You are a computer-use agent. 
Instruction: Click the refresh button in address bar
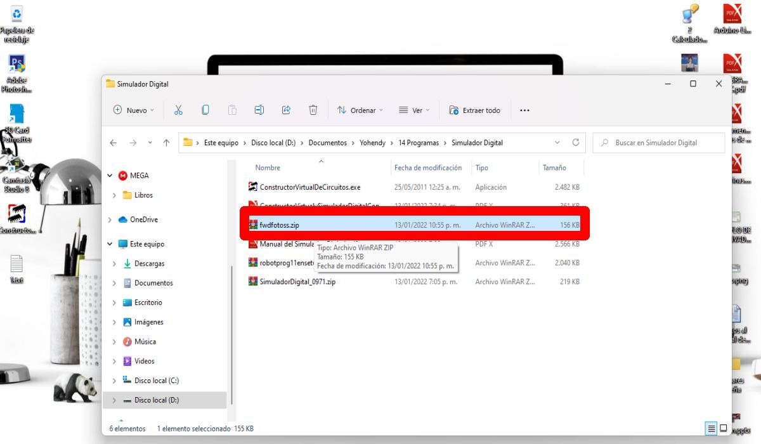click(575, 143)
